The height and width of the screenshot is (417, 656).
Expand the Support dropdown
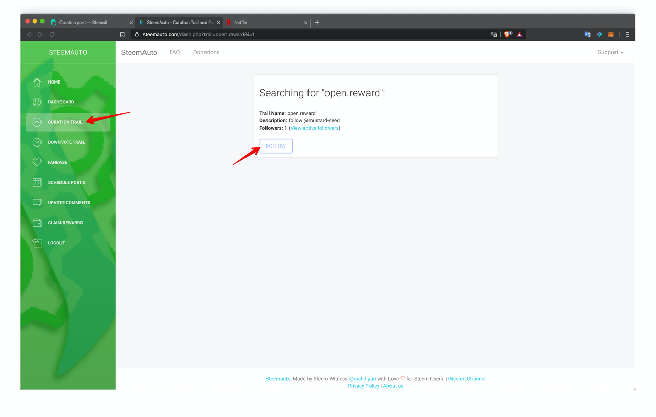(610, 52)
